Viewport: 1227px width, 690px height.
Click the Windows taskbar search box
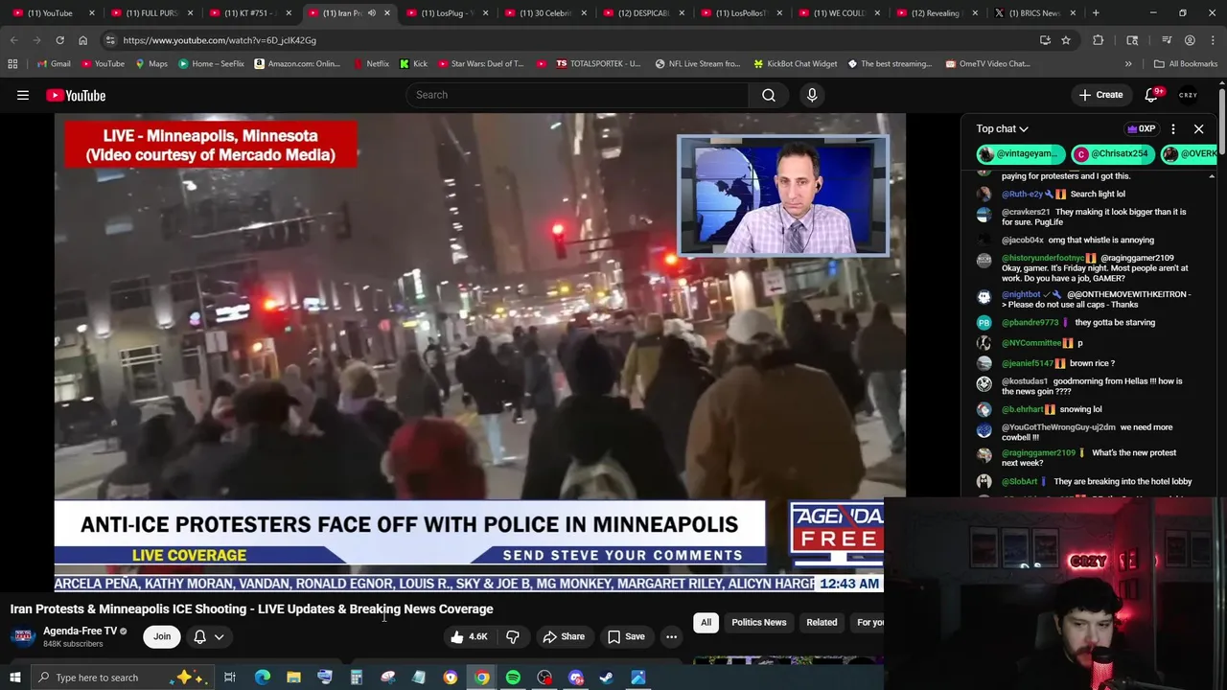[125, 678]
